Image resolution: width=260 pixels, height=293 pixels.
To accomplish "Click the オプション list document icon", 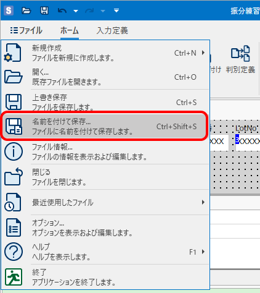I will pyautogui.click(x=14, y=227).
